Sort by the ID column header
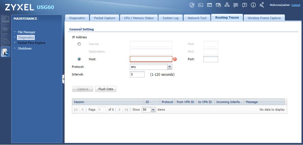 [152, 102]
